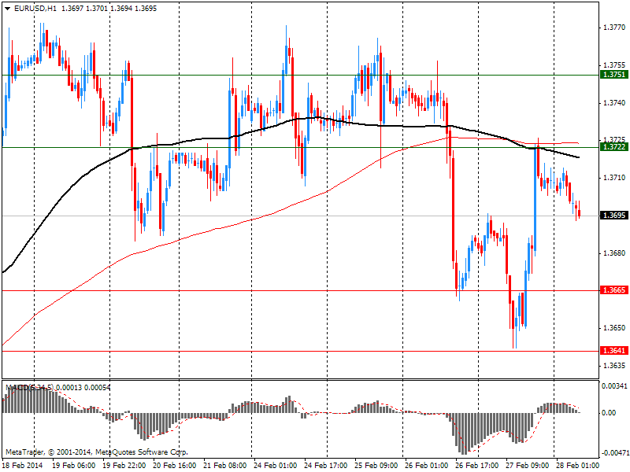Click the 28 Feb 01:00 time label
This screenshot has height=472, width=630.
(x=578, y=466)
